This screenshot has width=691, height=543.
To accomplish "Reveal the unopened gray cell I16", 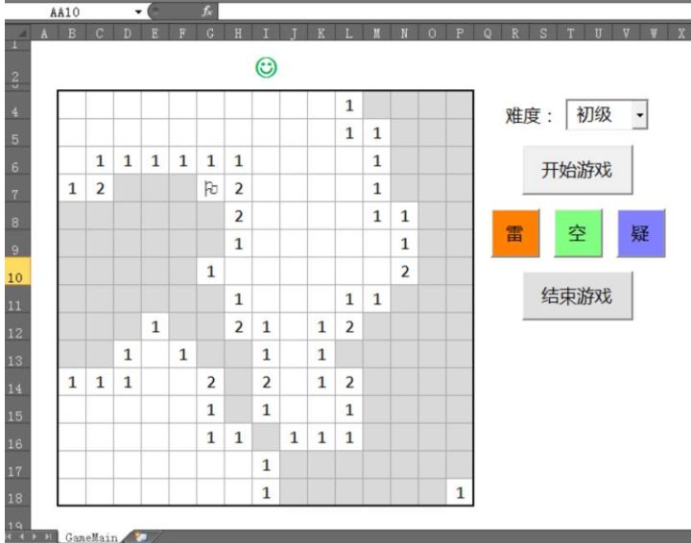I will point(266,437).
